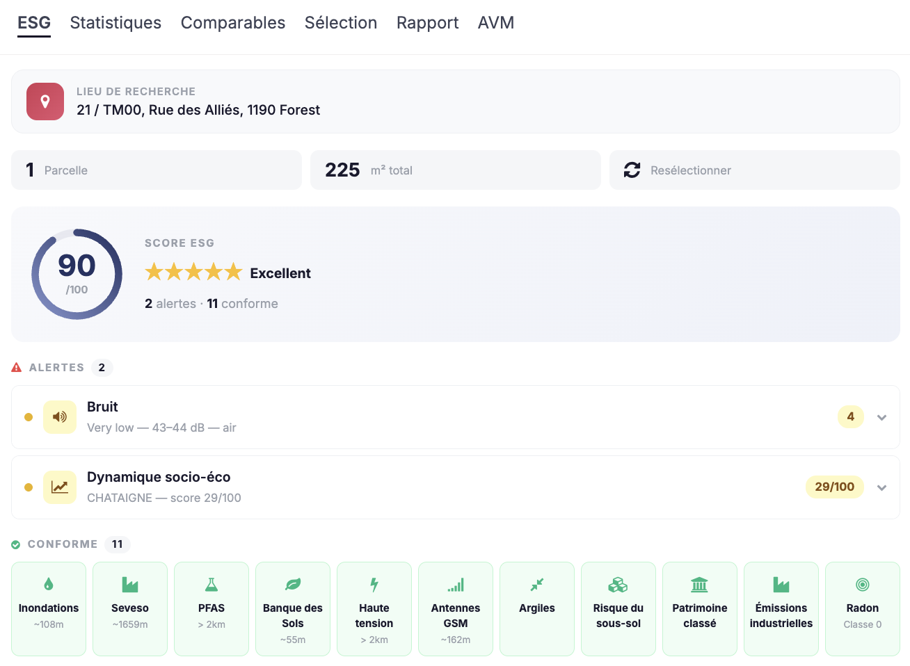Click the Émissions industrielles factory icon
910x666 pixels.
781,584
